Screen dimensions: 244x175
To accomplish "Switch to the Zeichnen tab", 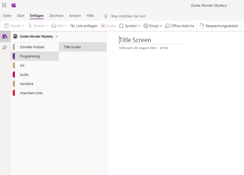I will click(x=56, y=16).
